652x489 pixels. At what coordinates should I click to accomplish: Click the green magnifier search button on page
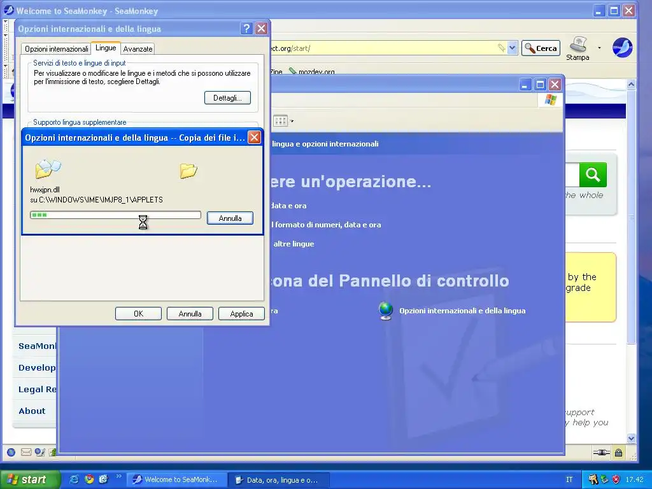[593, 174]
